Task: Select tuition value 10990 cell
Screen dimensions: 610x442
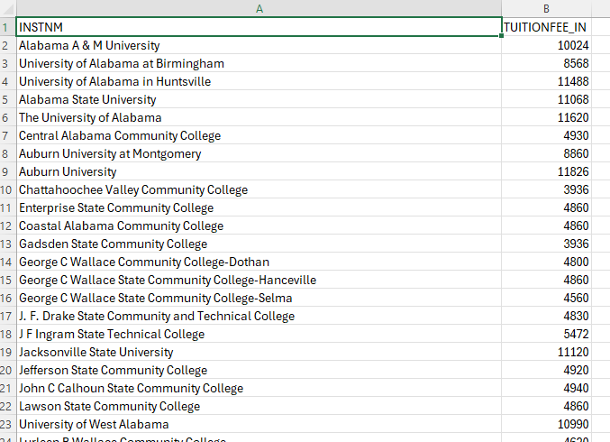Action: [546, 424]
